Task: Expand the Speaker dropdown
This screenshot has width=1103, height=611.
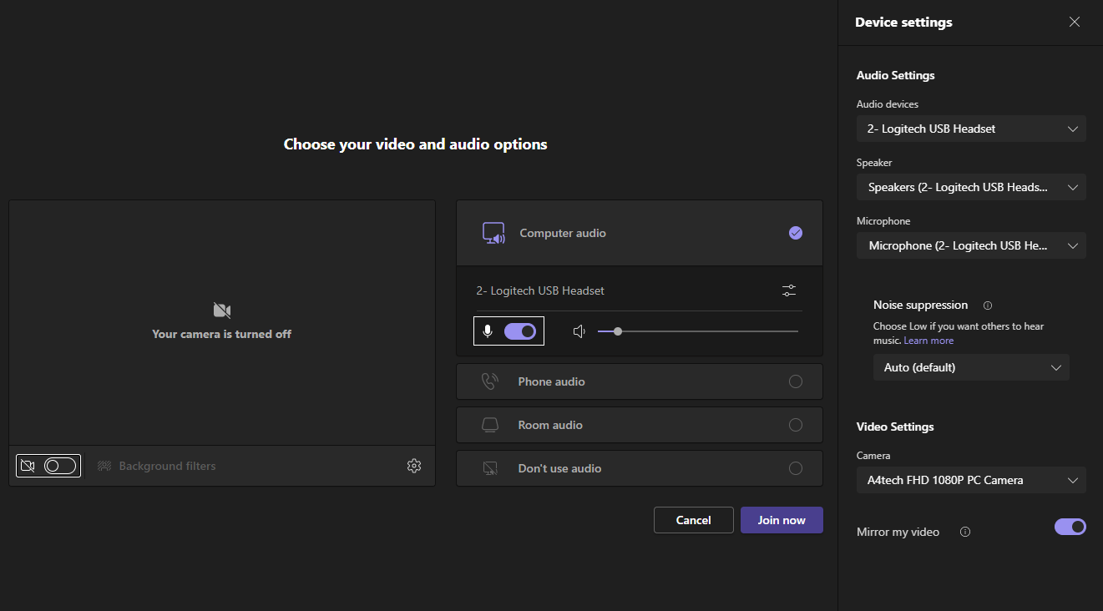Action: tap(971, 187)
